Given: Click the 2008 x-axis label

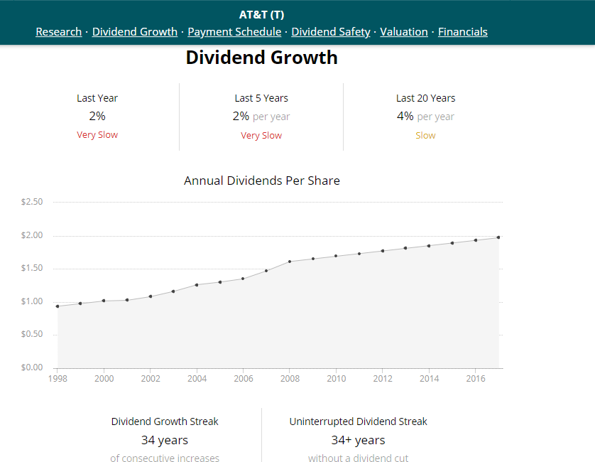Looking at the screenshot, I should (x=290, y=378).
